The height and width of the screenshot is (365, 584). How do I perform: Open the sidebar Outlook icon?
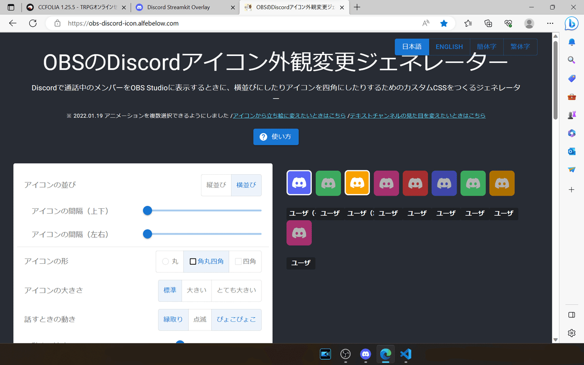coord(572,151)
